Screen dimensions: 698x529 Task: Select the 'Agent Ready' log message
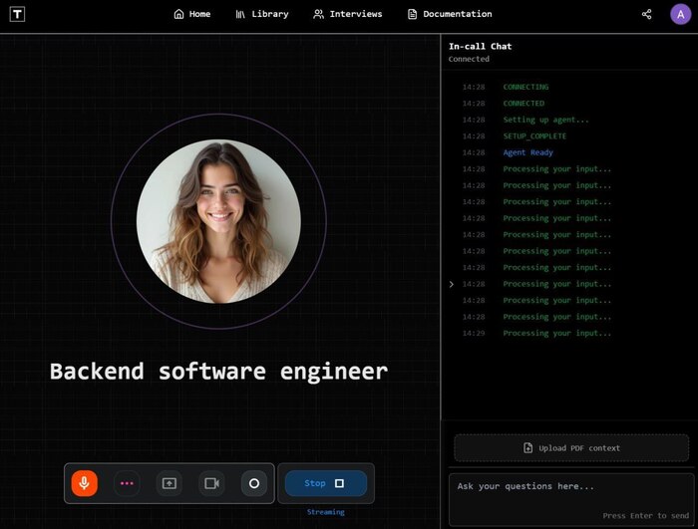pyautogui.click(x=527, y=152)
